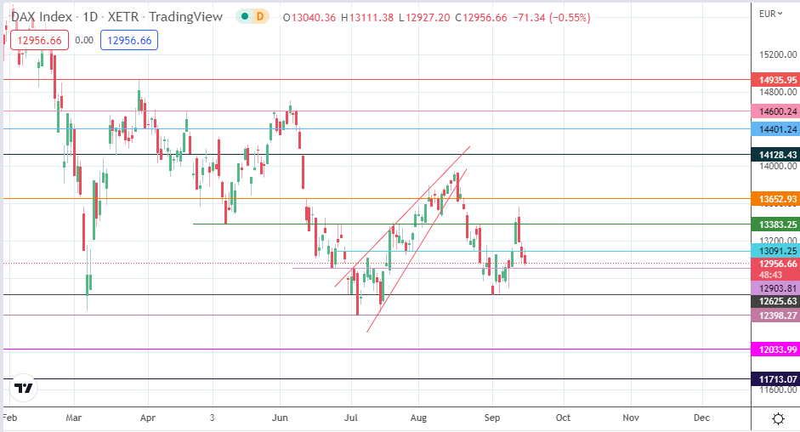Click the change −71.34 (−0.55%) text
This screenshot has width=800, height=432.
click(x=551, y=17)
